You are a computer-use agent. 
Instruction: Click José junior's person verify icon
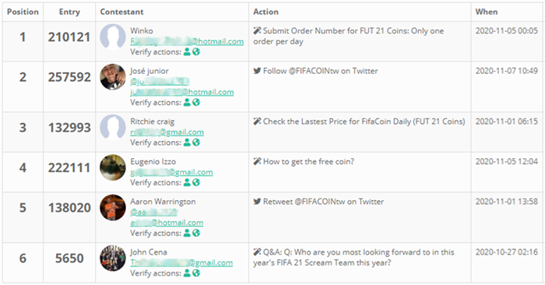(x=187, y=102)
